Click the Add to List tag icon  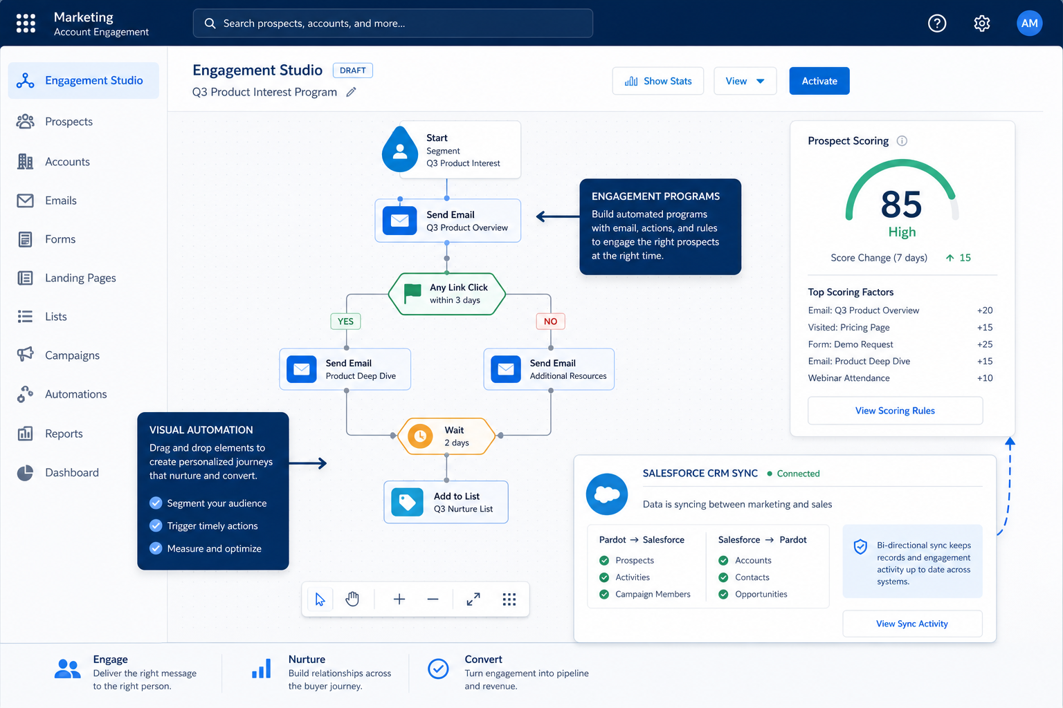point(407,502)
